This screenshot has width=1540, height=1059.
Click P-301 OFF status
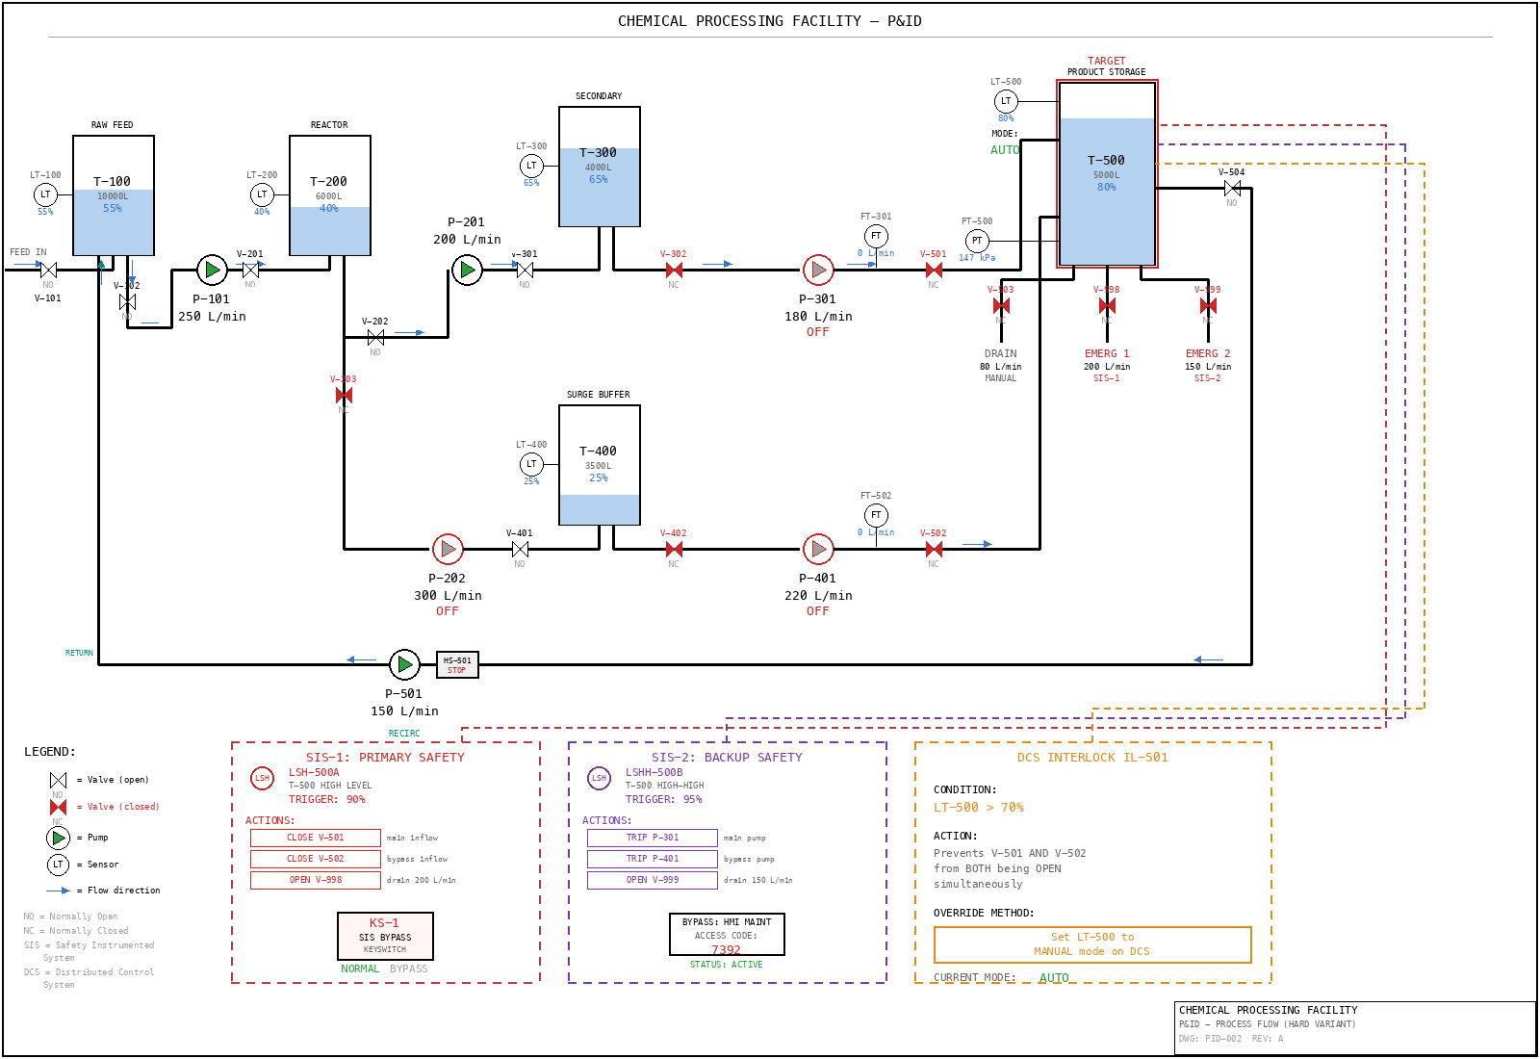click(818, 332)
